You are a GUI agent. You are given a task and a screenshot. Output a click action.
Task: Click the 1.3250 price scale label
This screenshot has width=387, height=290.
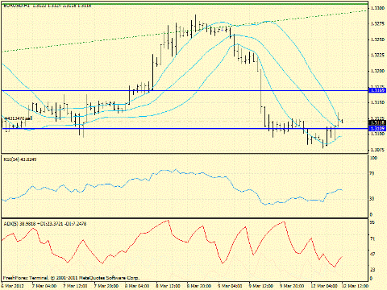click(x=377, y=39)
